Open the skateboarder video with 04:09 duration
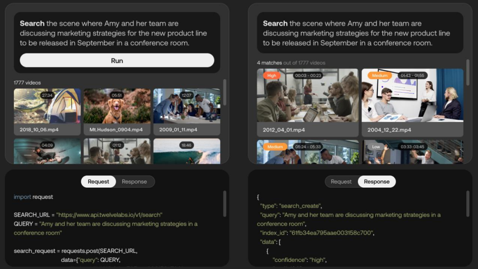Screen dimensions: 478x269 tap(47, 151)
